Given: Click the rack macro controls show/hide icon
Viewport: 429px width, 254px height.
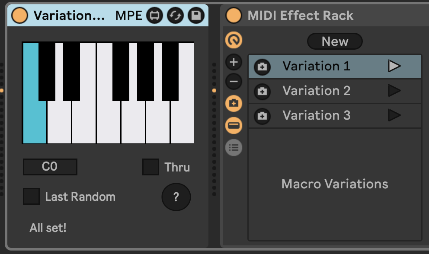Looking at the screenshot, I should click(234, 41).
